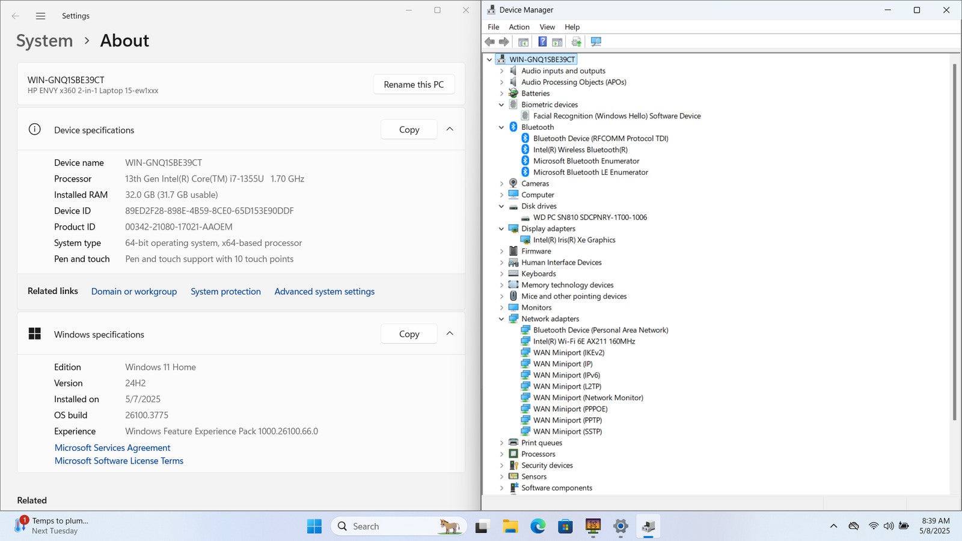Click the Task View icon in taskbar
This screenshot has height=541, width=962.
482,527
